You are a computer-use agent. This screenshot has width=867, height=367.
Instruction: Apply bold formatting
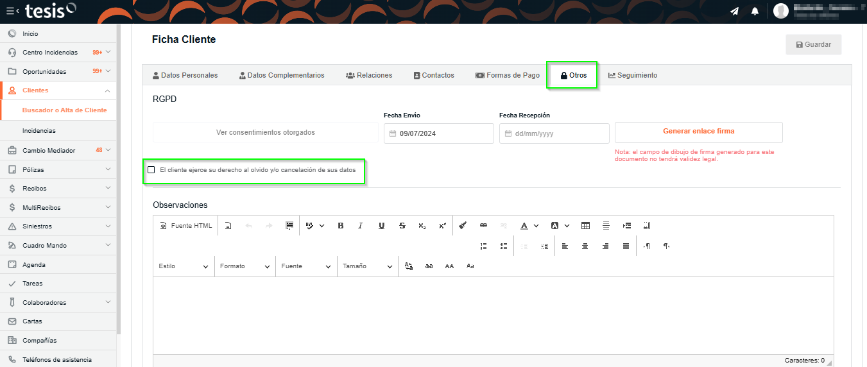(x=341, y=226)
